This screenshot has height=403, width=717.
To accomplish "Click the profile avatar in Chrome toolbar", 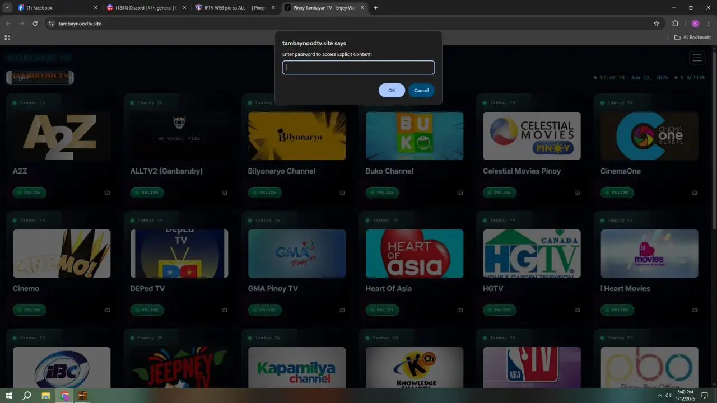I will click(x=695, y=24).
